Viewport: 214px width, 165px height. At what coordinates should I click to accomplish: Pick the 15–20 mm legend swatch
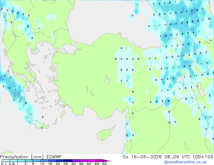pyautogui.click(x=52, y=161)
